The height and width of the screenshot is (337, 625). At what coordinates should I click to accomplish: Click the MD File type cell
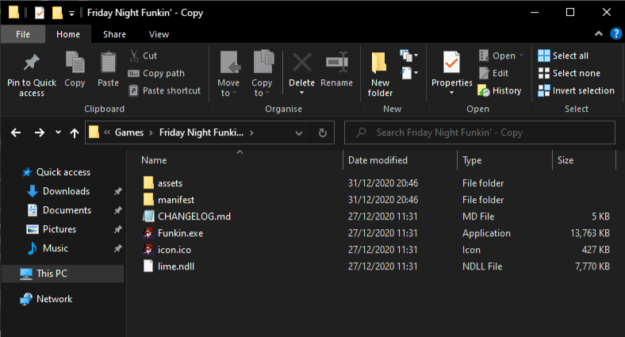coord(478,216)
